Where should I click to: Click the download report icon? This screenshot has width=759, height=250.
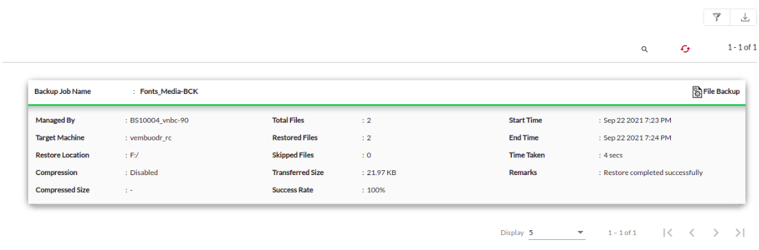click(745, 18)
